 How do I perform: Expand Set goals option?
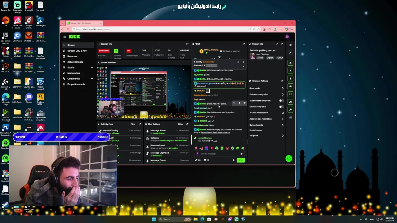[283, 136]
